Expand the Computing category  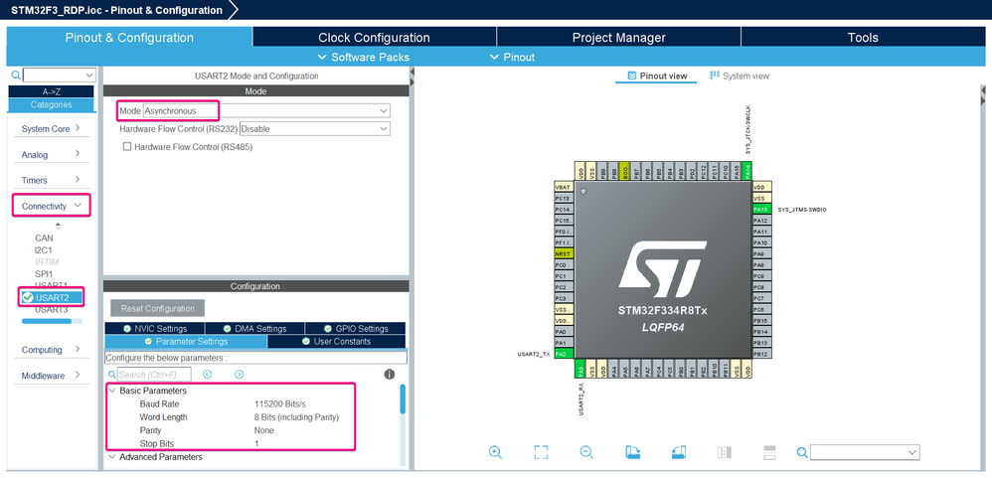click(52, 350)
